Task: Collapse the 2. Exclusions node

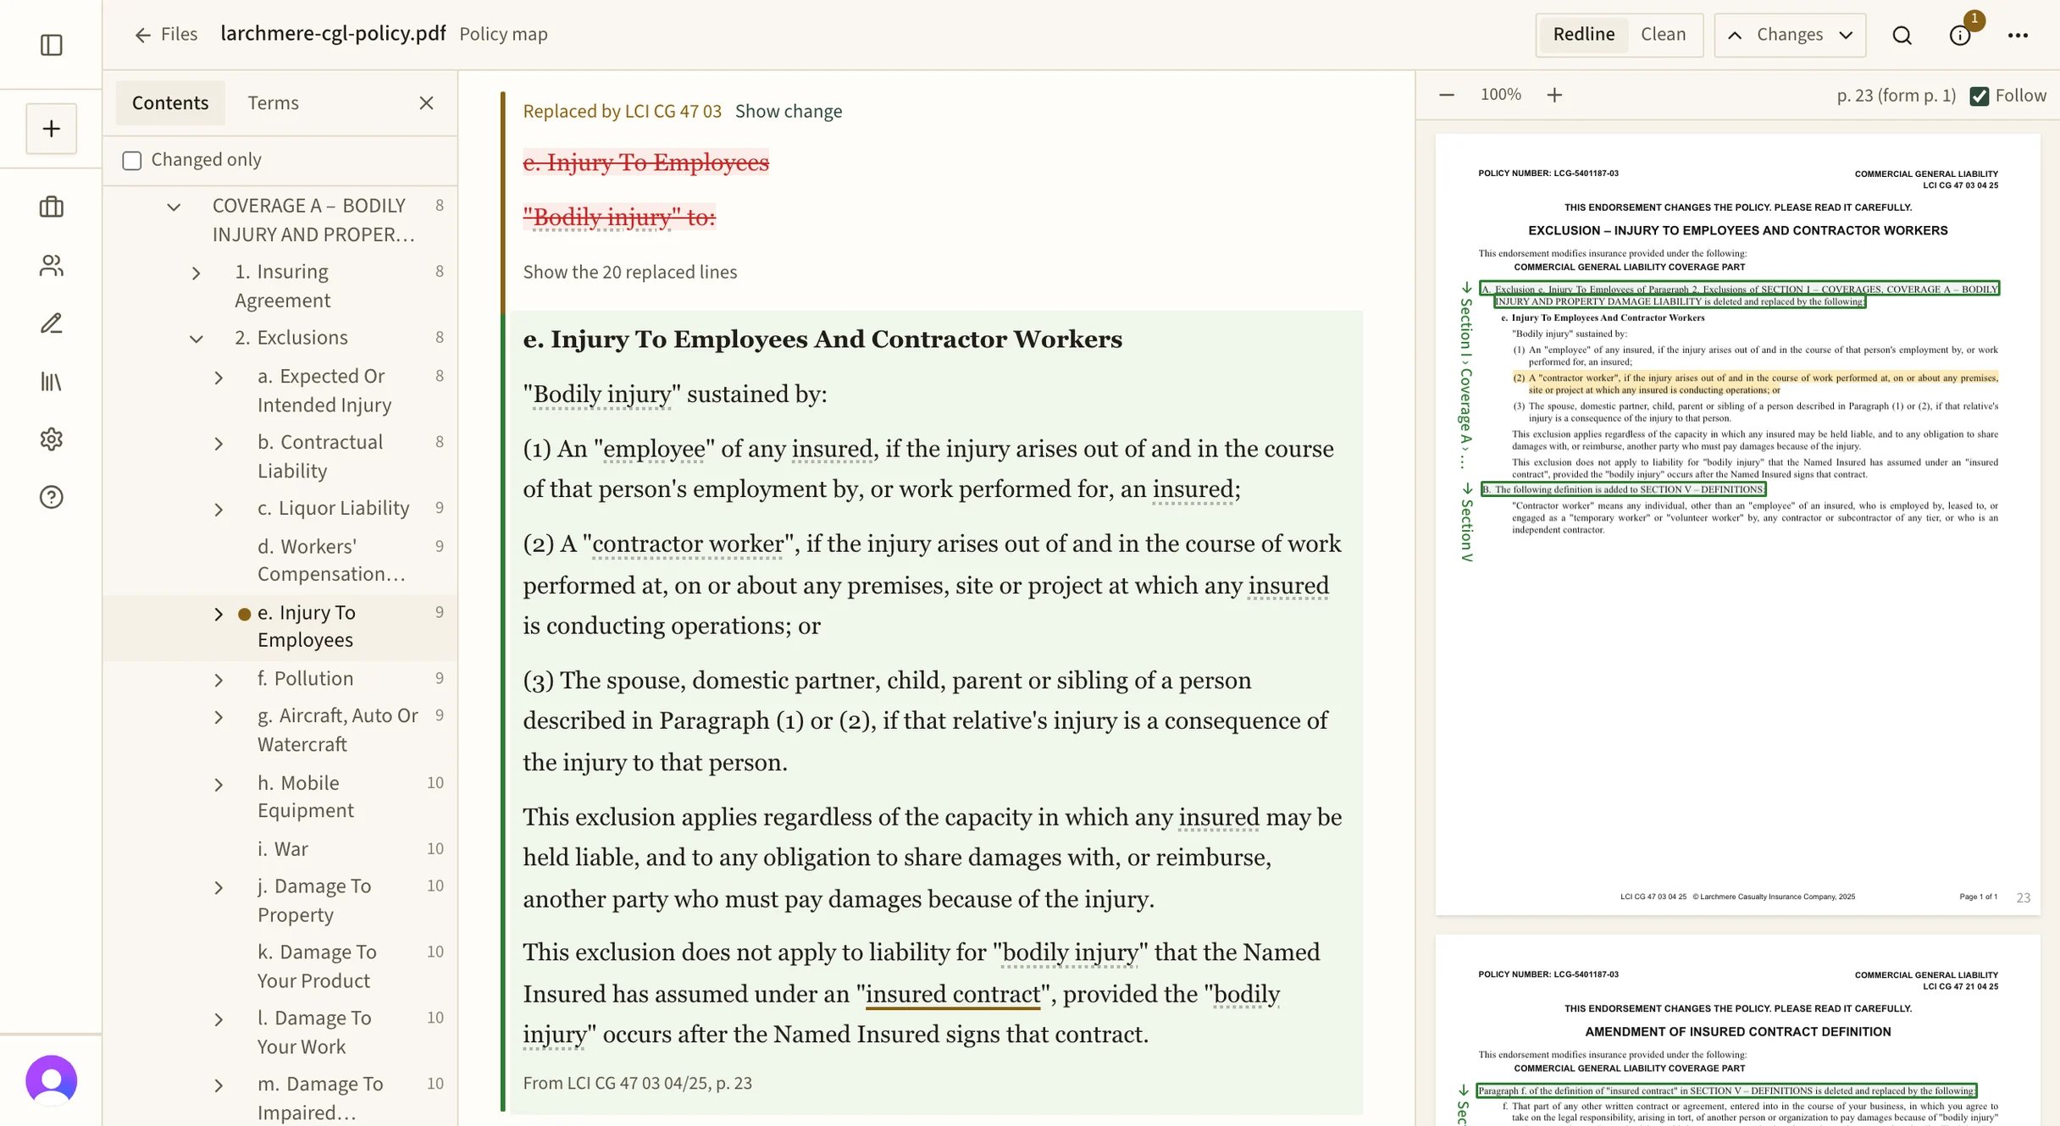Action: [x=196, y=339]
